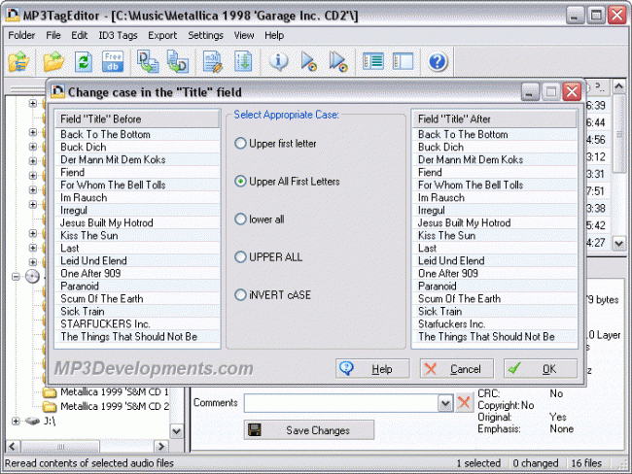Viewport: 632px width, 474px height.
Task: Click 'Jesus Built My Hotrod' in Before list
Action: (x=137, y=222)
